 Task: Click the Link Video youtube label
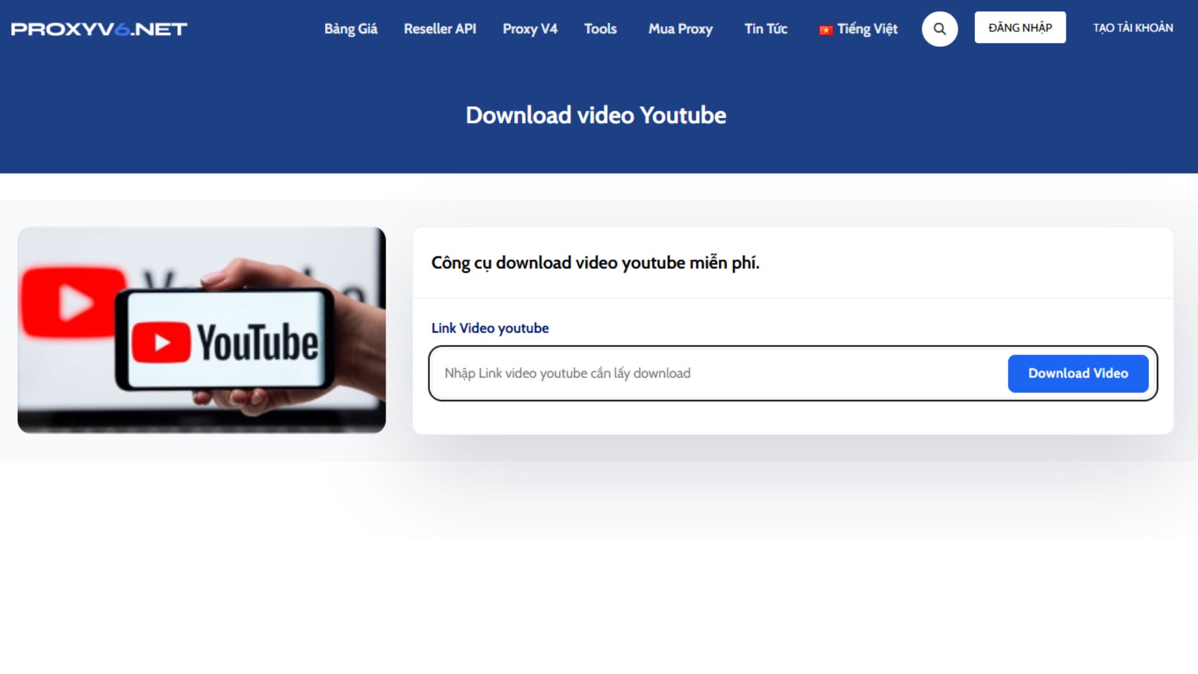(x=490, y=328)
